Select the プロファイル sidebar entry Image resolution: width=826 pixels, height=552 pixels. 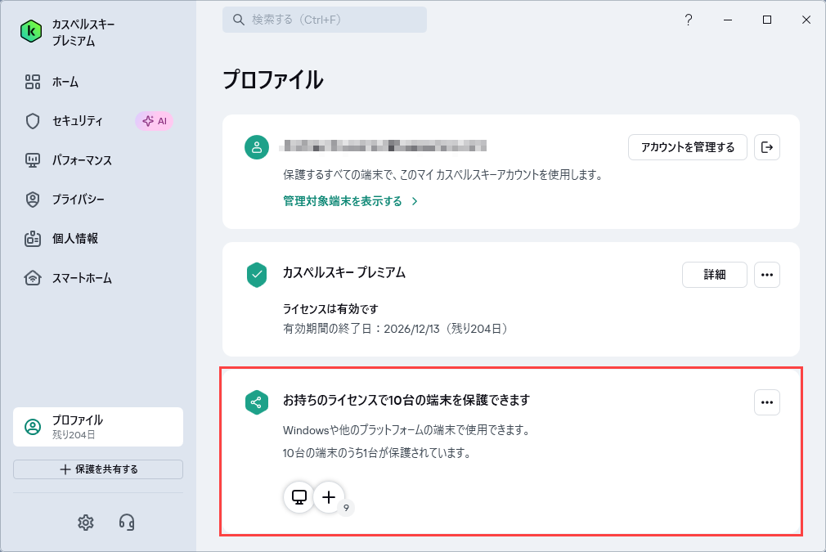(x=98, y=427)
